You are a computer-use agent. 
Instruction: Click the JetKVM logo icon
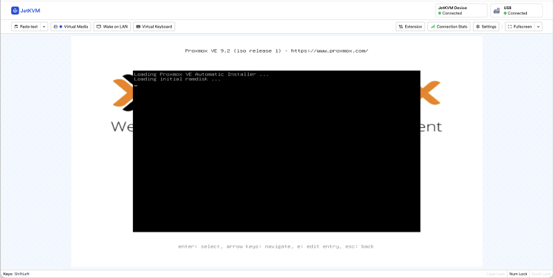coord(15,10)
